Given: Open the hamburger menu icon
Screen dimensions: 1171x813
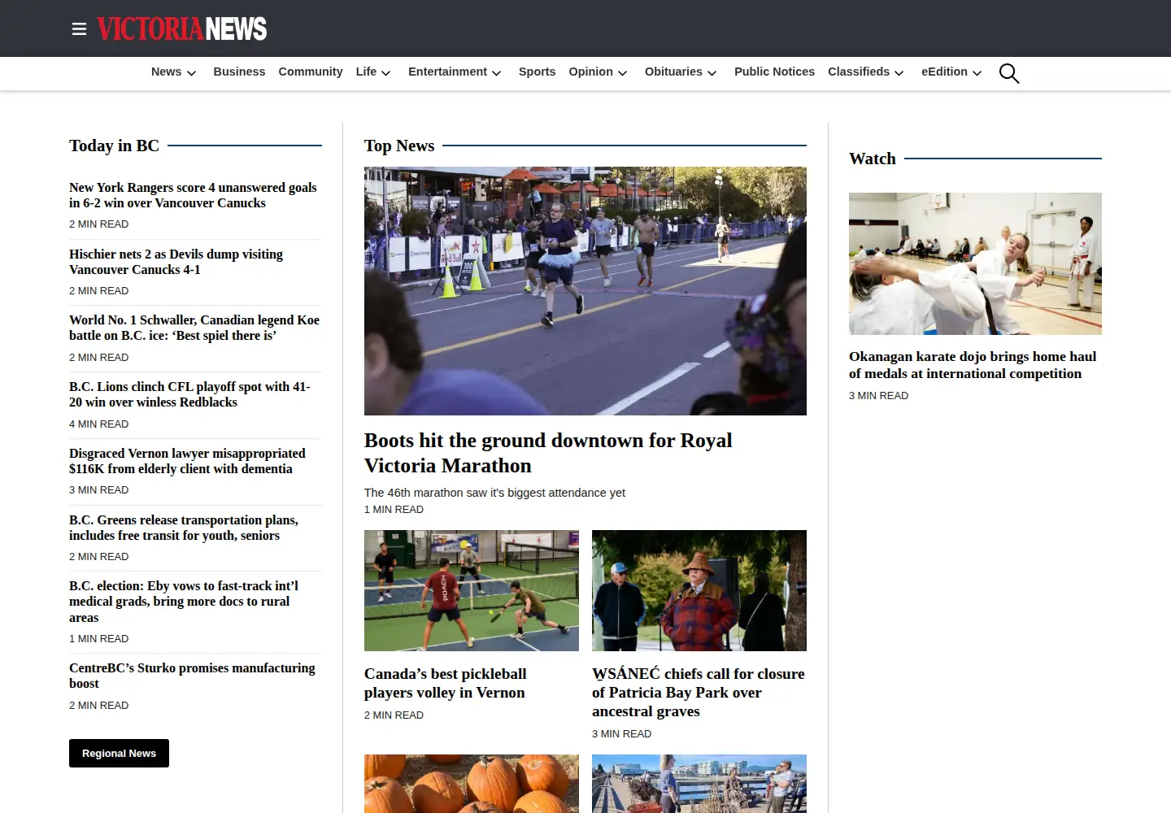Looking at the screenshot, I should click(79, 29).
